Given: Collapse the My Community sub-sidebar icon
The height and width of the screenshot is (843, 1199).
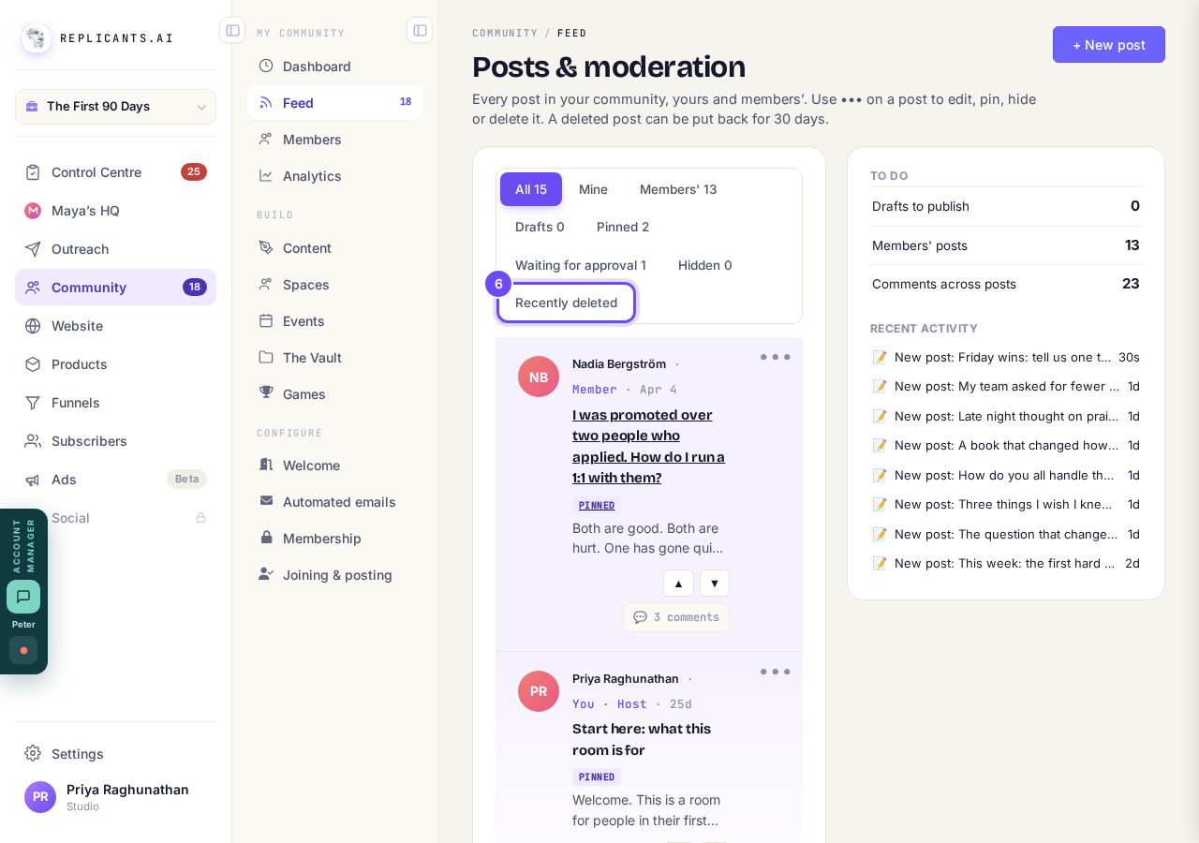Looking at the screenshot, I should click(420, 30).
